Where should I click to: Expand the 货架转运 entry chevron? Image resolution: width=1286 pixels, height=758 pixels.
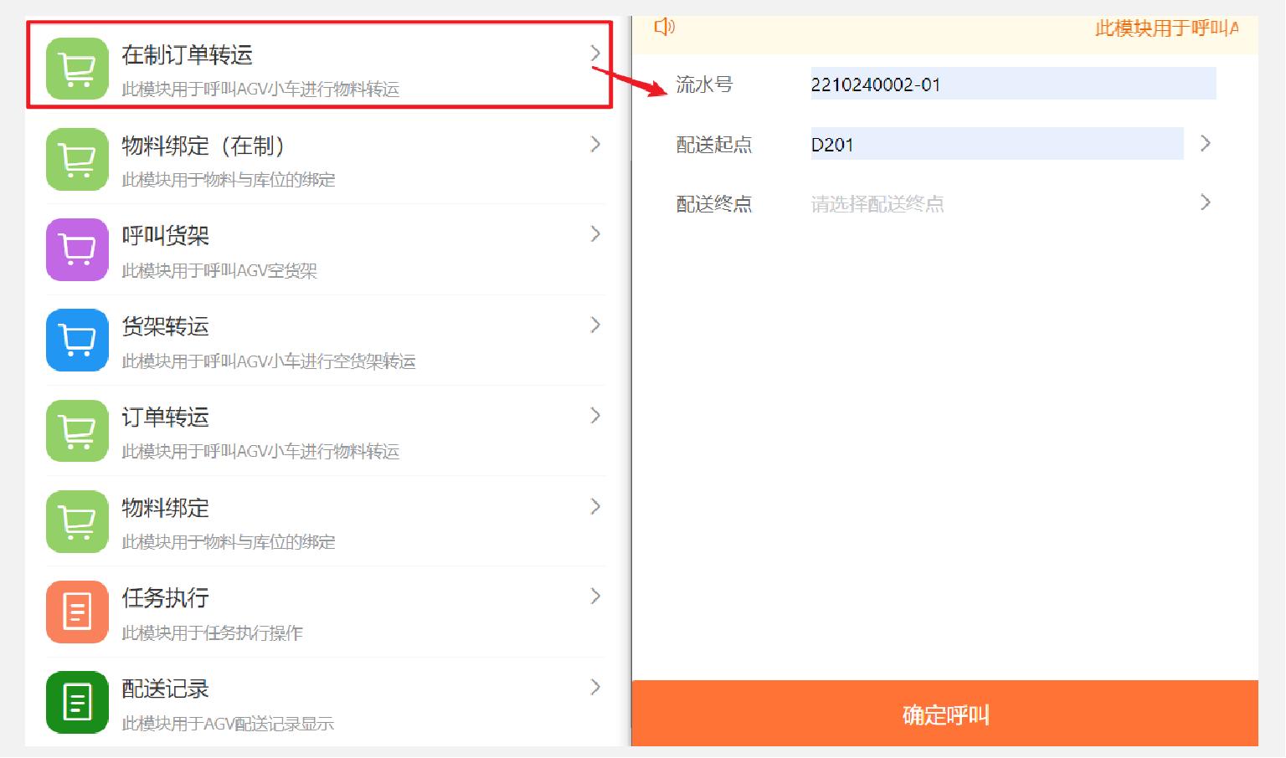pos(595,325)
